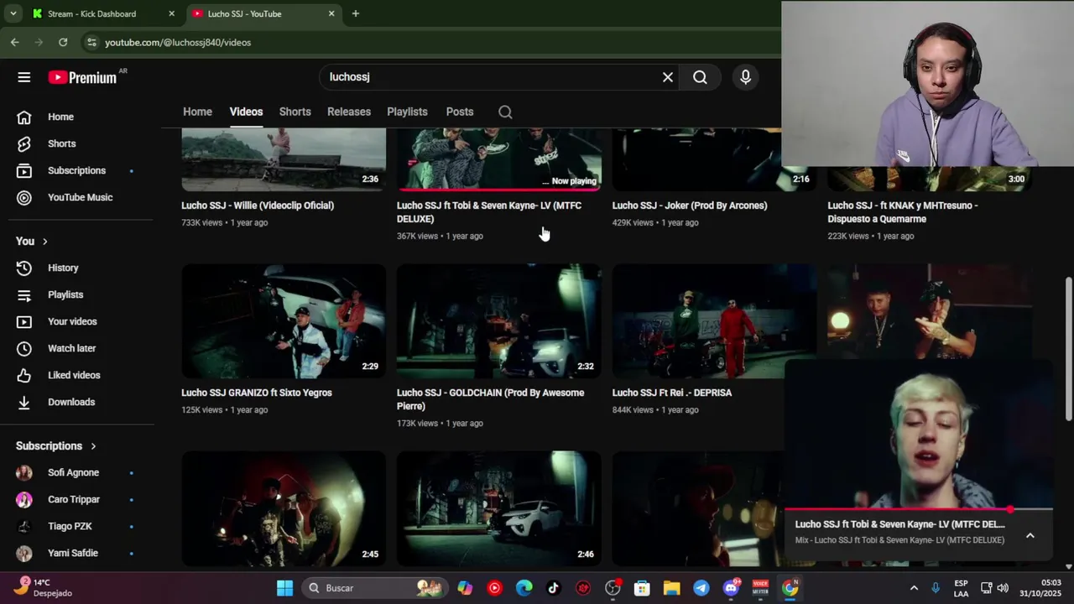Clear the search box with the X

pos(668,77)
